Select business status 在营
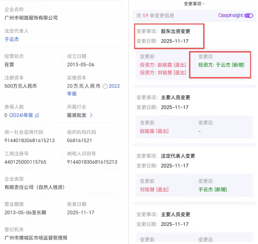 tap(9, 64)
